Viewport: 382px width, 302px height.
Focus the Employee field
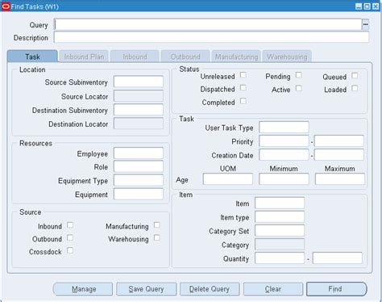(x=139, y=153)
